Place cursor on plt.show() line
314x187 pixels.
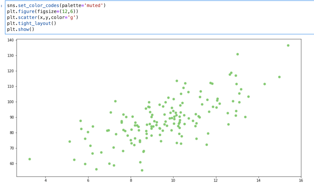pos(21,29)
